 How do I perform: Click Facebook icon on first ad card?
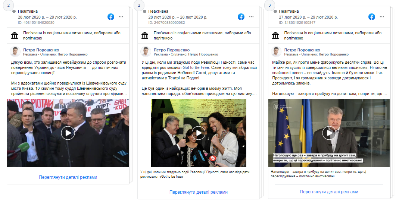110,17
